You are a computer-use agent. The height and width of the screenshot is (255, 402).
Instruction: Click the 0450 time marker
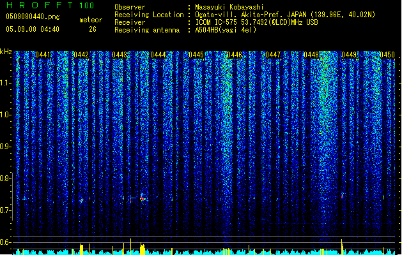(x=387, y=55)
